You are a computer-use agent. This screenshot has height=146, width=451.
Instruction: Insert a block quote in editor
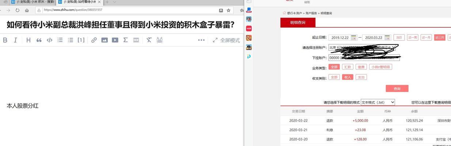[39, 40]
